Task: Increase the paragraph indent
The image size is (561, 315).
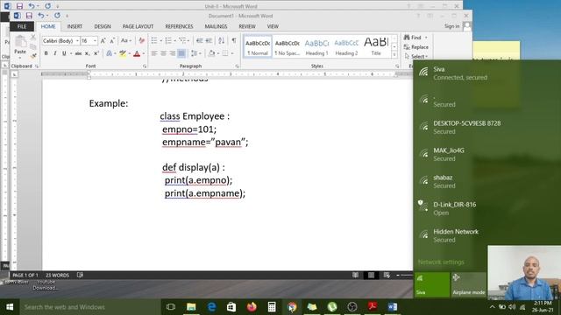Action: click(209, 40)
